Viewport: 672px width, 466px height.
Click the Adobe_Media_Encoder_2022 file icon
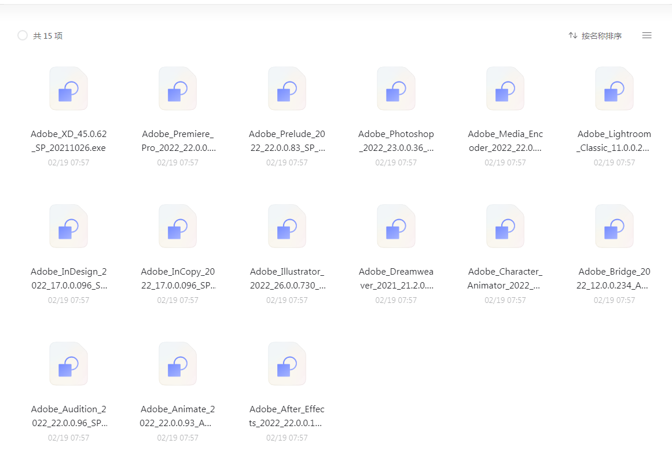(505, 89)
